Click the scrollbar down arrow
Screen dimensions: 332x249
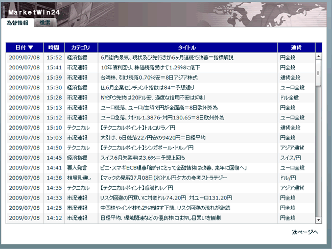click(318, 220)
